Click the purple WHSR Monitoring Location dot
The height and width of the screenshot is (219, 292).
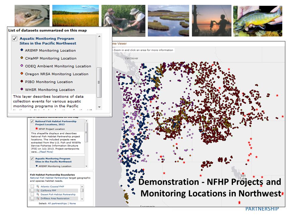22,89
